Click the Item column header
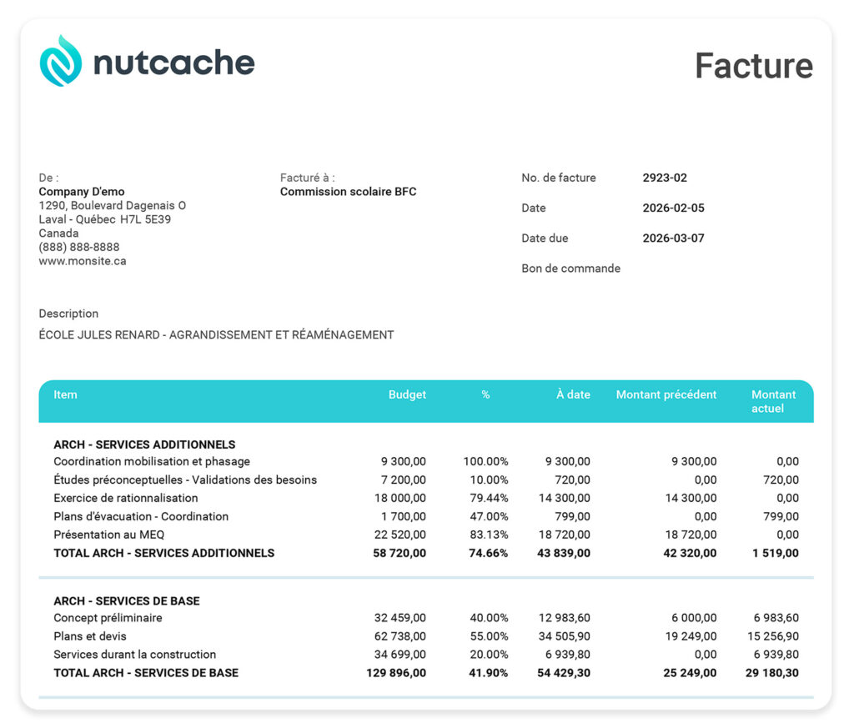This screenshot has width=854, height=728. (65, 394)
